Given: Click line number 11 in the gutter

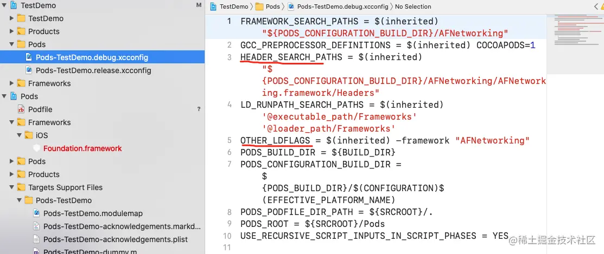Looking at the screenshot, I should (x=226, y=248).
